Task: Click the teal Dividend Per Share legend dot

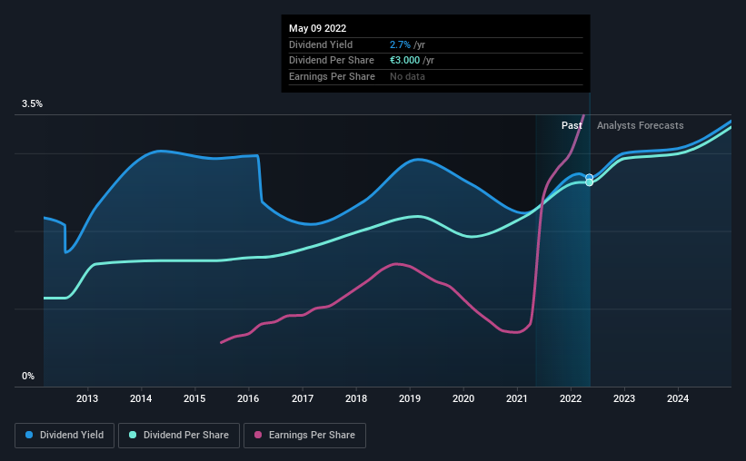Action: 133,435
